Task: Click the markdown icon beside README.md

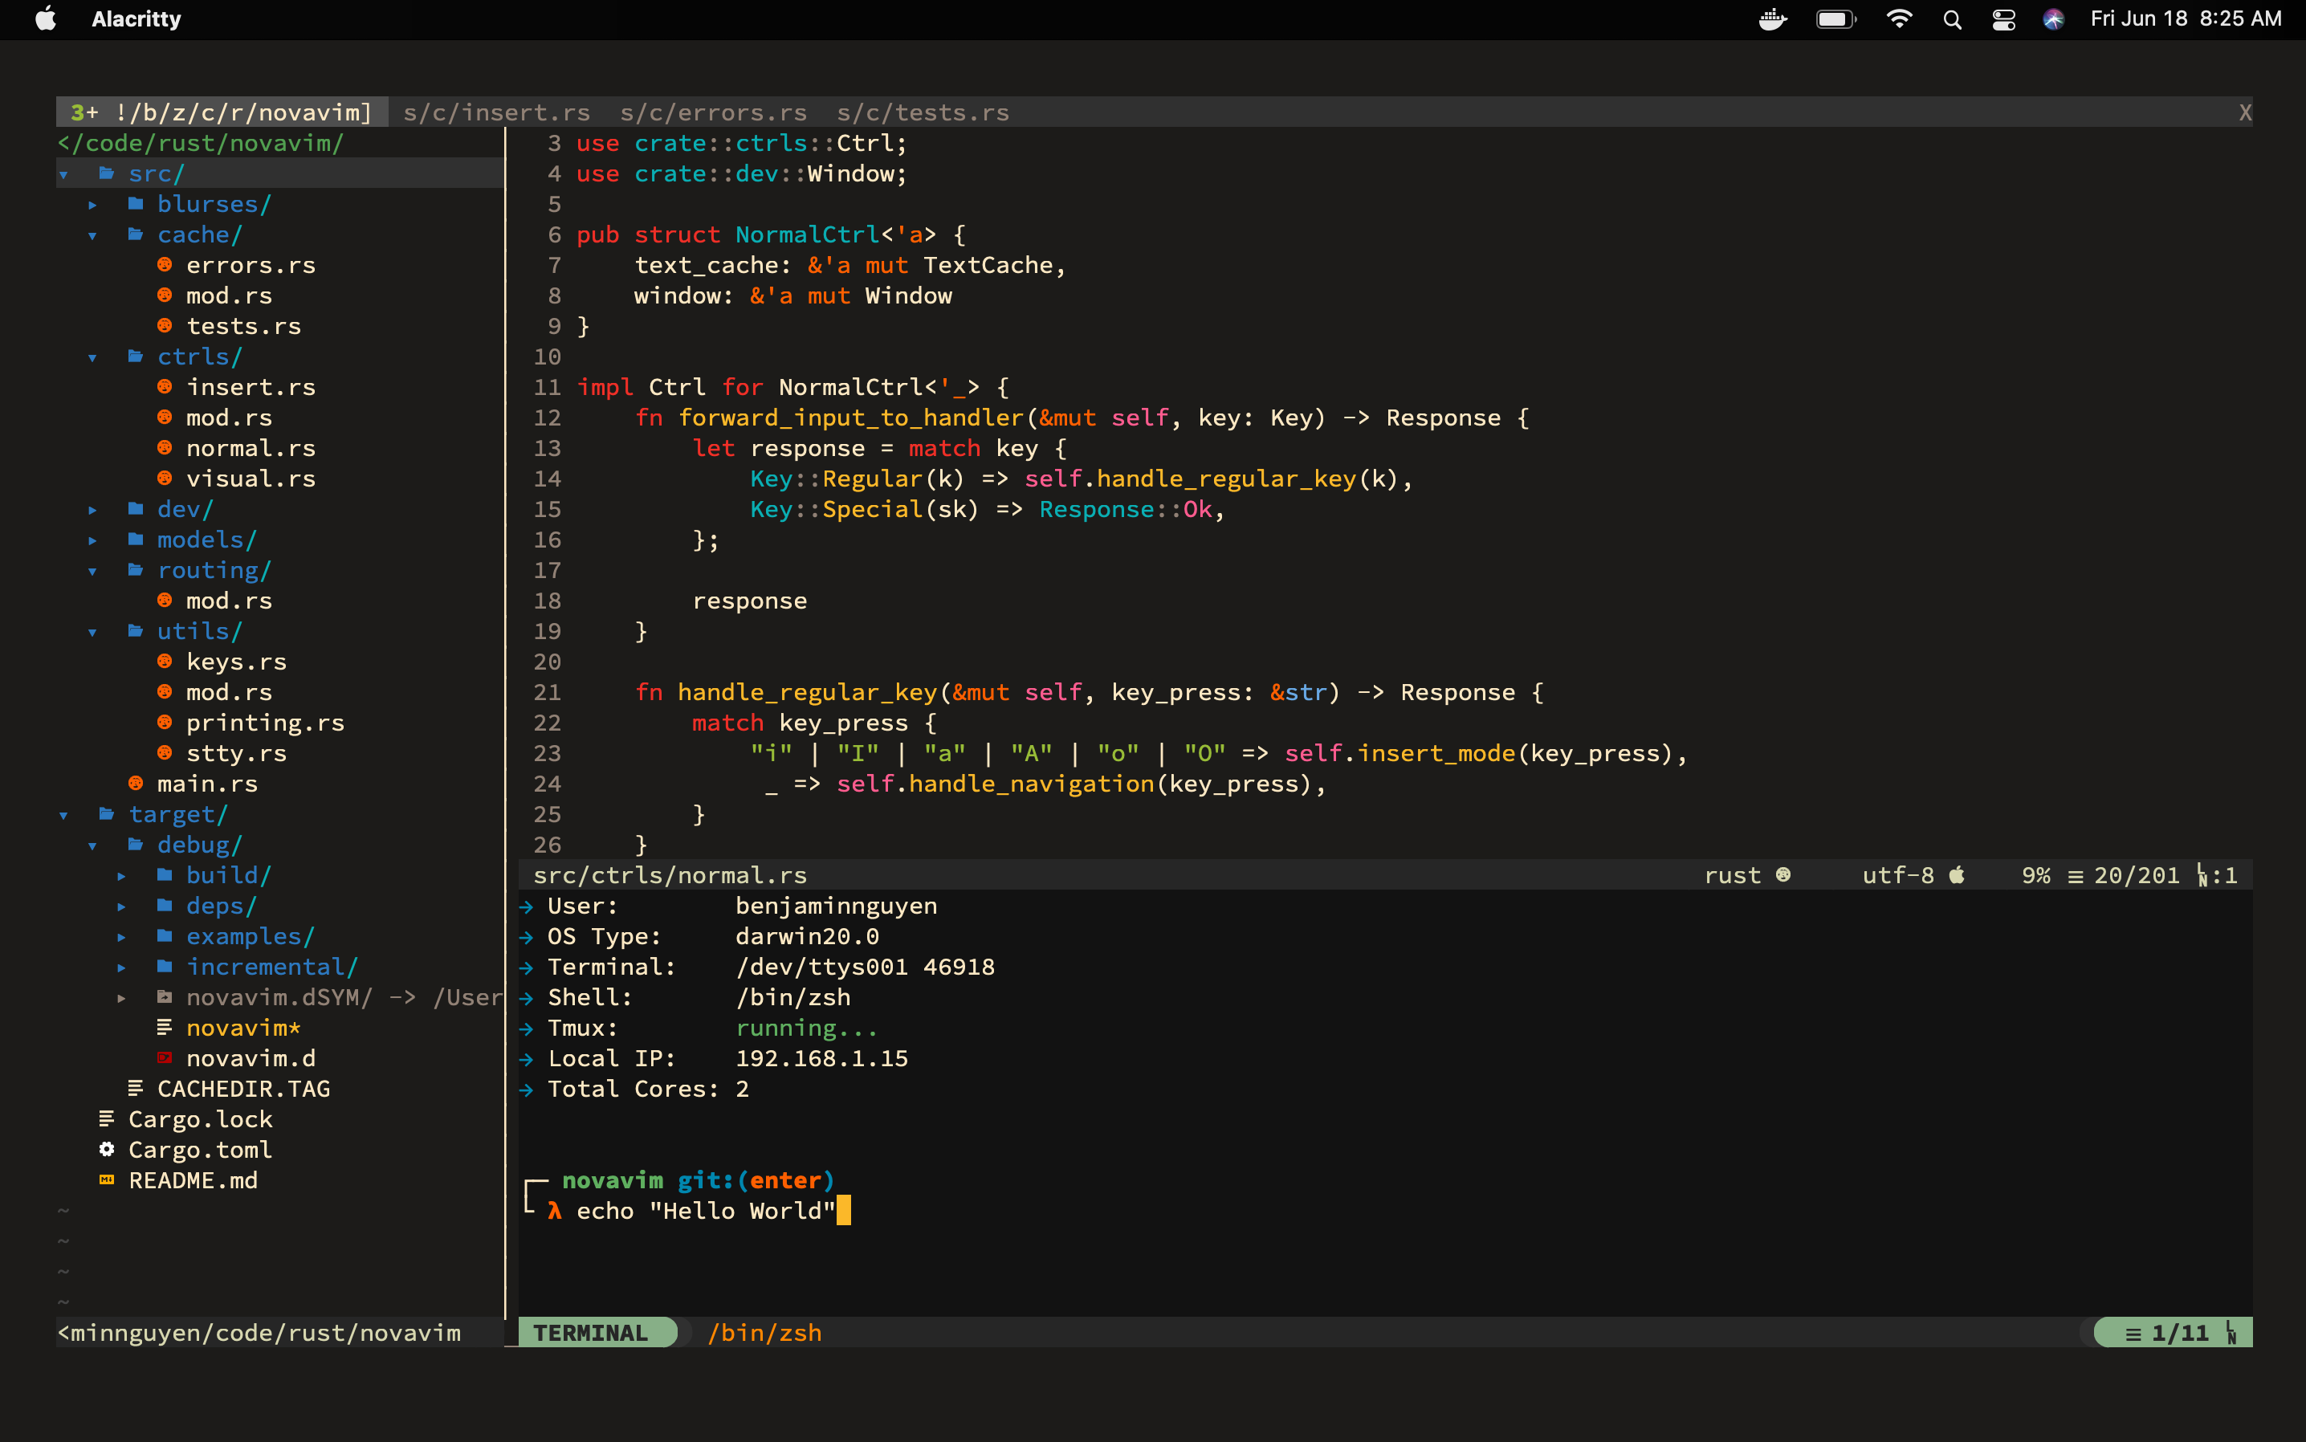Action: 106,1179
